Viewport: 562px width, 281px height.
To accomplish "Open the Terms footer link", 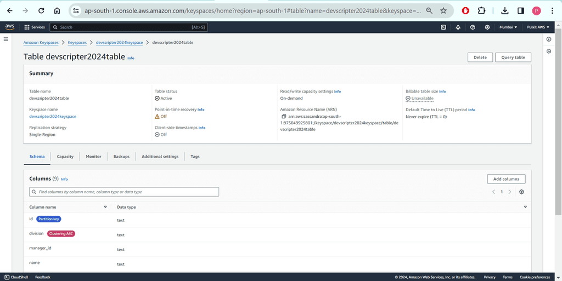I will point(507,277).
